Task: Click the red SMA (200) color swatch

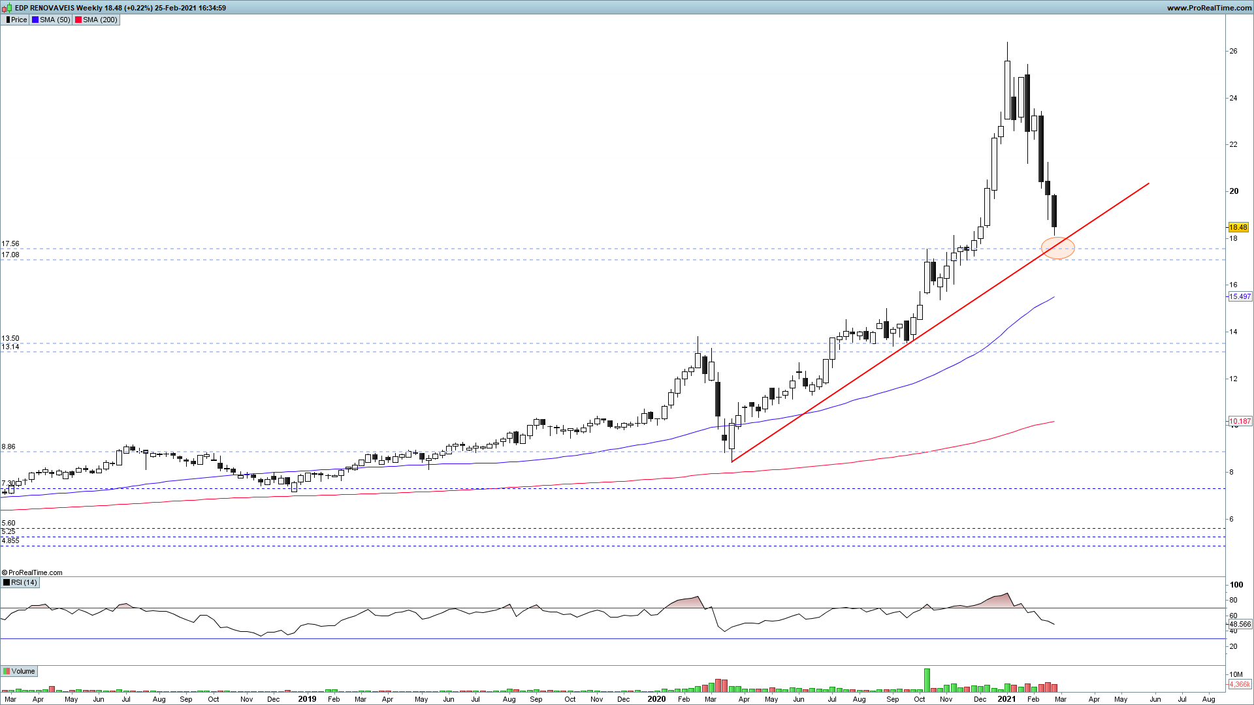Action: click(78, 20)
